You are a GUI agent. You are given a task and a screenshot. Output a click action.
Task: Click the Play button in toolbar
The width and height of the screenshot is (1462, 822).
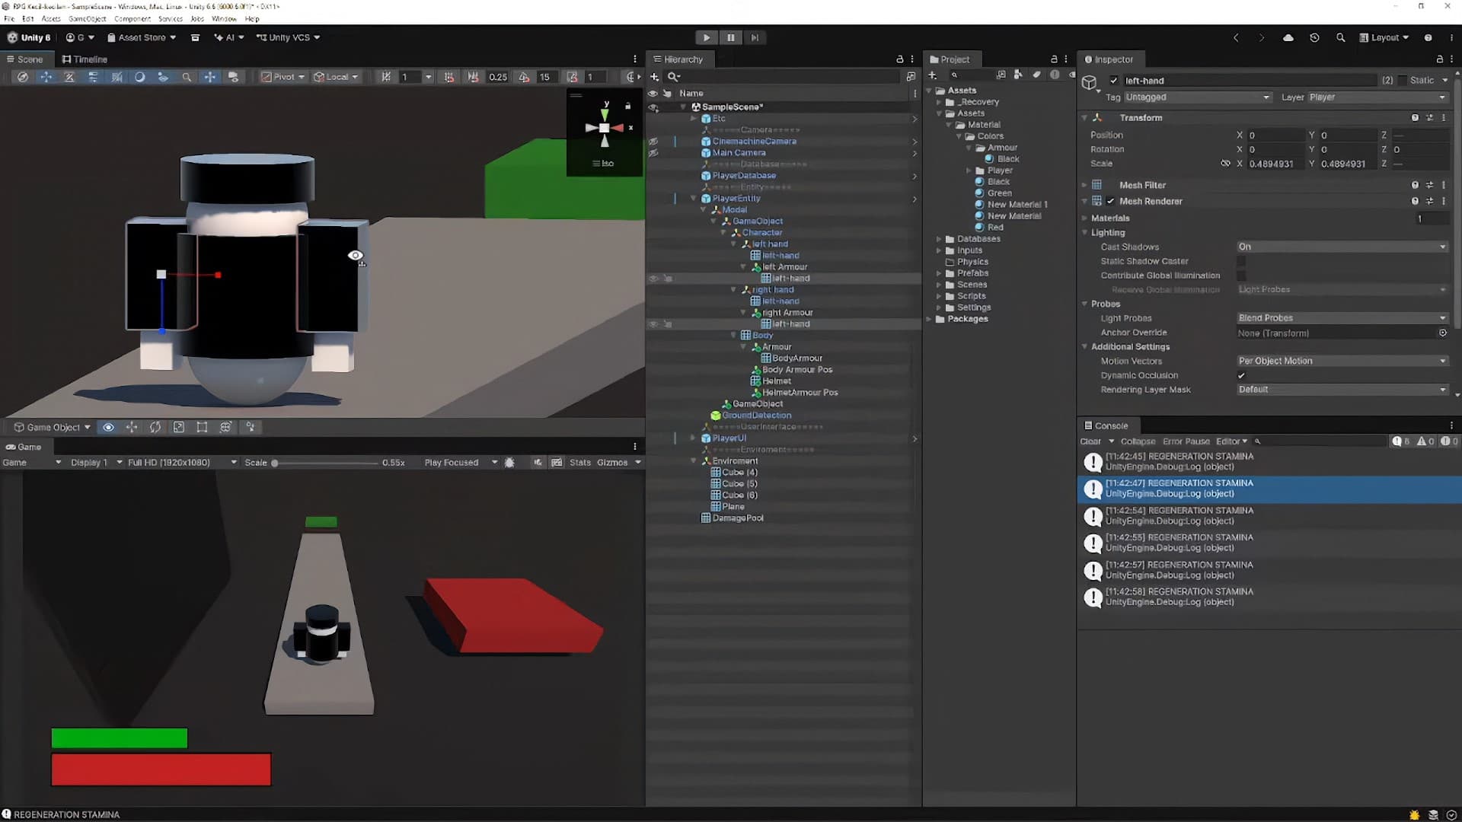(x=707, y=37)
